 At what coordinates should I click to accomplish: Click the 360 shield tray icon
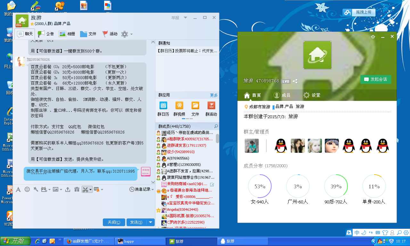391,241
